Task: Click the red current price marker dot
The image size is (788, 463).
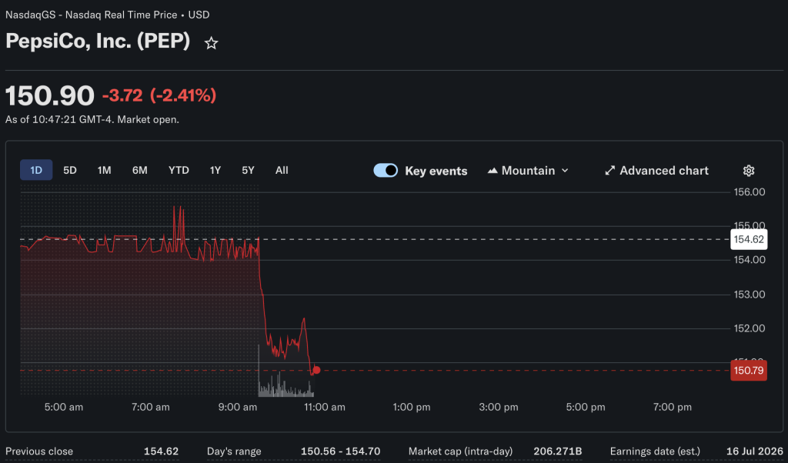Action: [x=316, y=370]
